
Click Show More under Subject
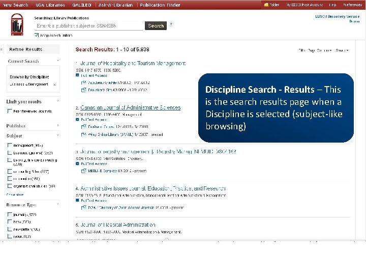pyautogui.click(x=15, y=195)
